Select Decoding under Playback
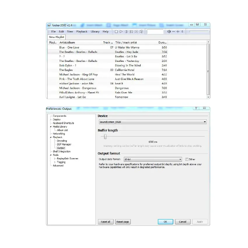The width and height of the screenshot is (248, 248). tap(62, 141)
